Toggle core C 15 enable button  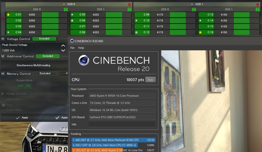[x=206, y=26]
